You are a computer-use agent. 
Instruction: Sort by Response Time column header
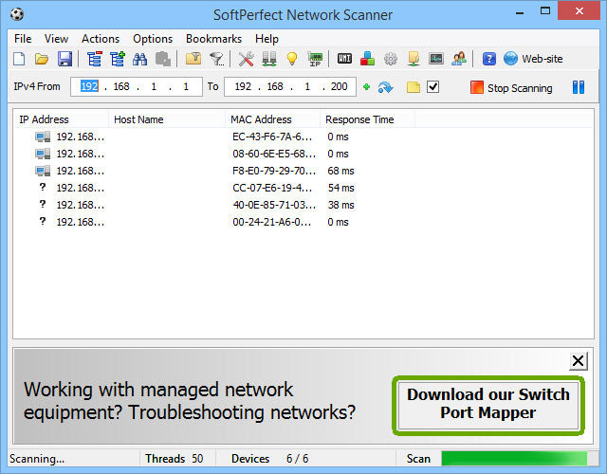(x=367, y=119)
